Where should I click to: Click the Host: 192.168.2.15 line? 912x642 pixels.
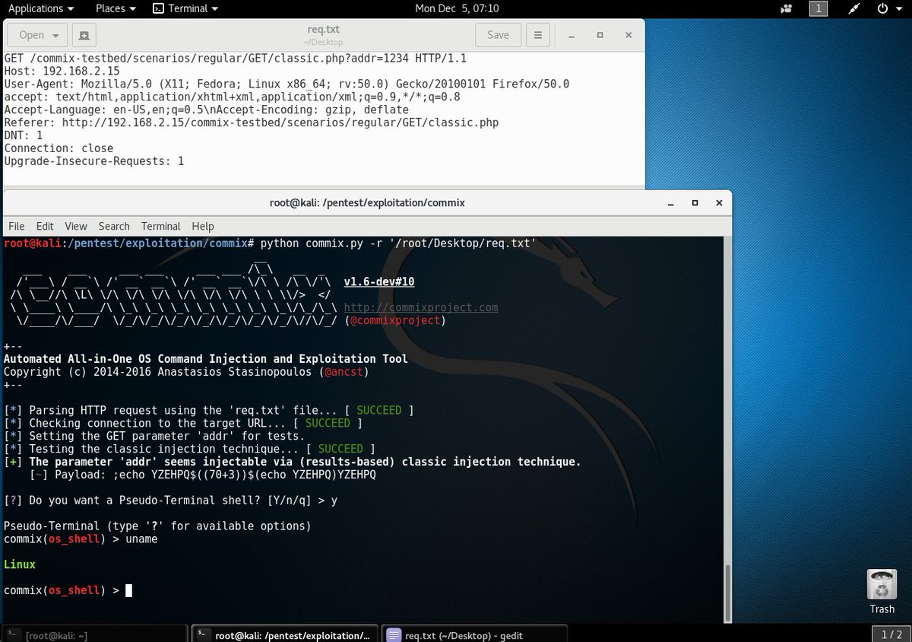point(62,71)
